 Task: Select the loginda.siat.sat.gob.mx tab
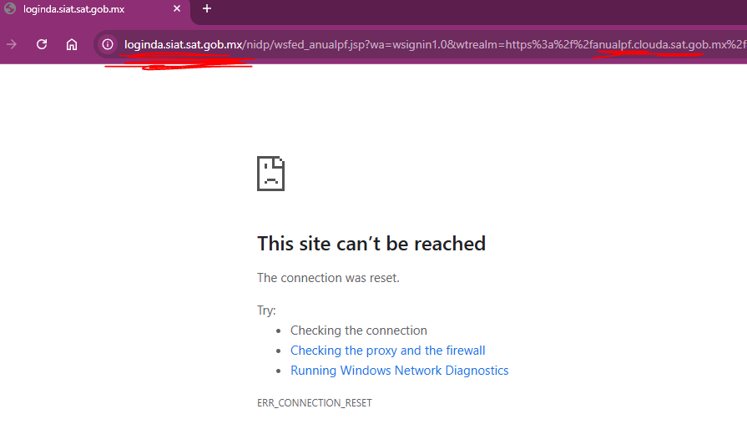pos(94,9)
